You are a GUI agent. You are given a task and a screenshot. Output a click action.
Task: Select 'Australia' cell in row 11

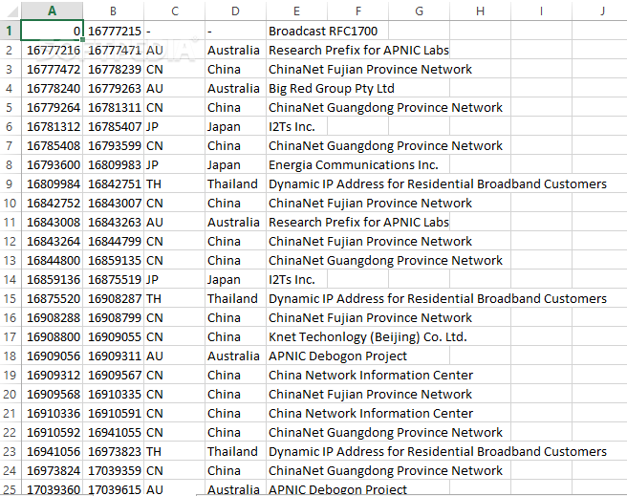point(235,223)
